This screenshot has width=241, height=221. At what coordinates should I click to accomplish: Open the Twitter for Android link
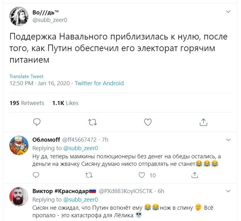[99, 83]
